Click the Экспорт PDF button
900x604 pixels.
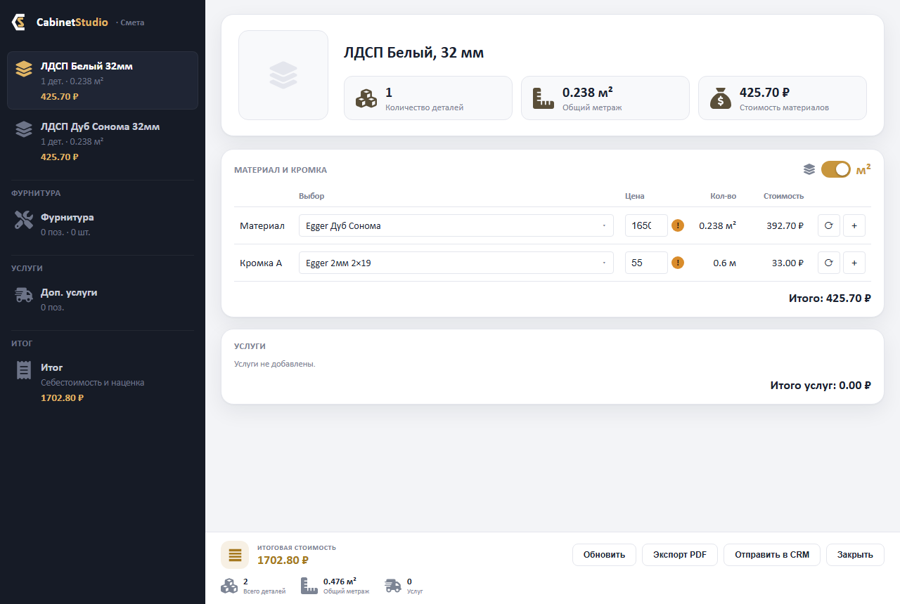[680, 555]
